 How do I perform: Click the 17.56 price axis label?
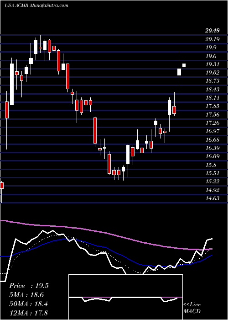pos(212,114)
